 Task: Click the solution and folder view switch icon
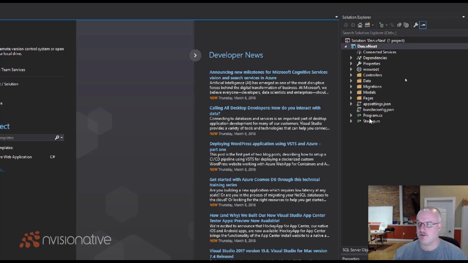pyautogui.click(x=367, y=25)
